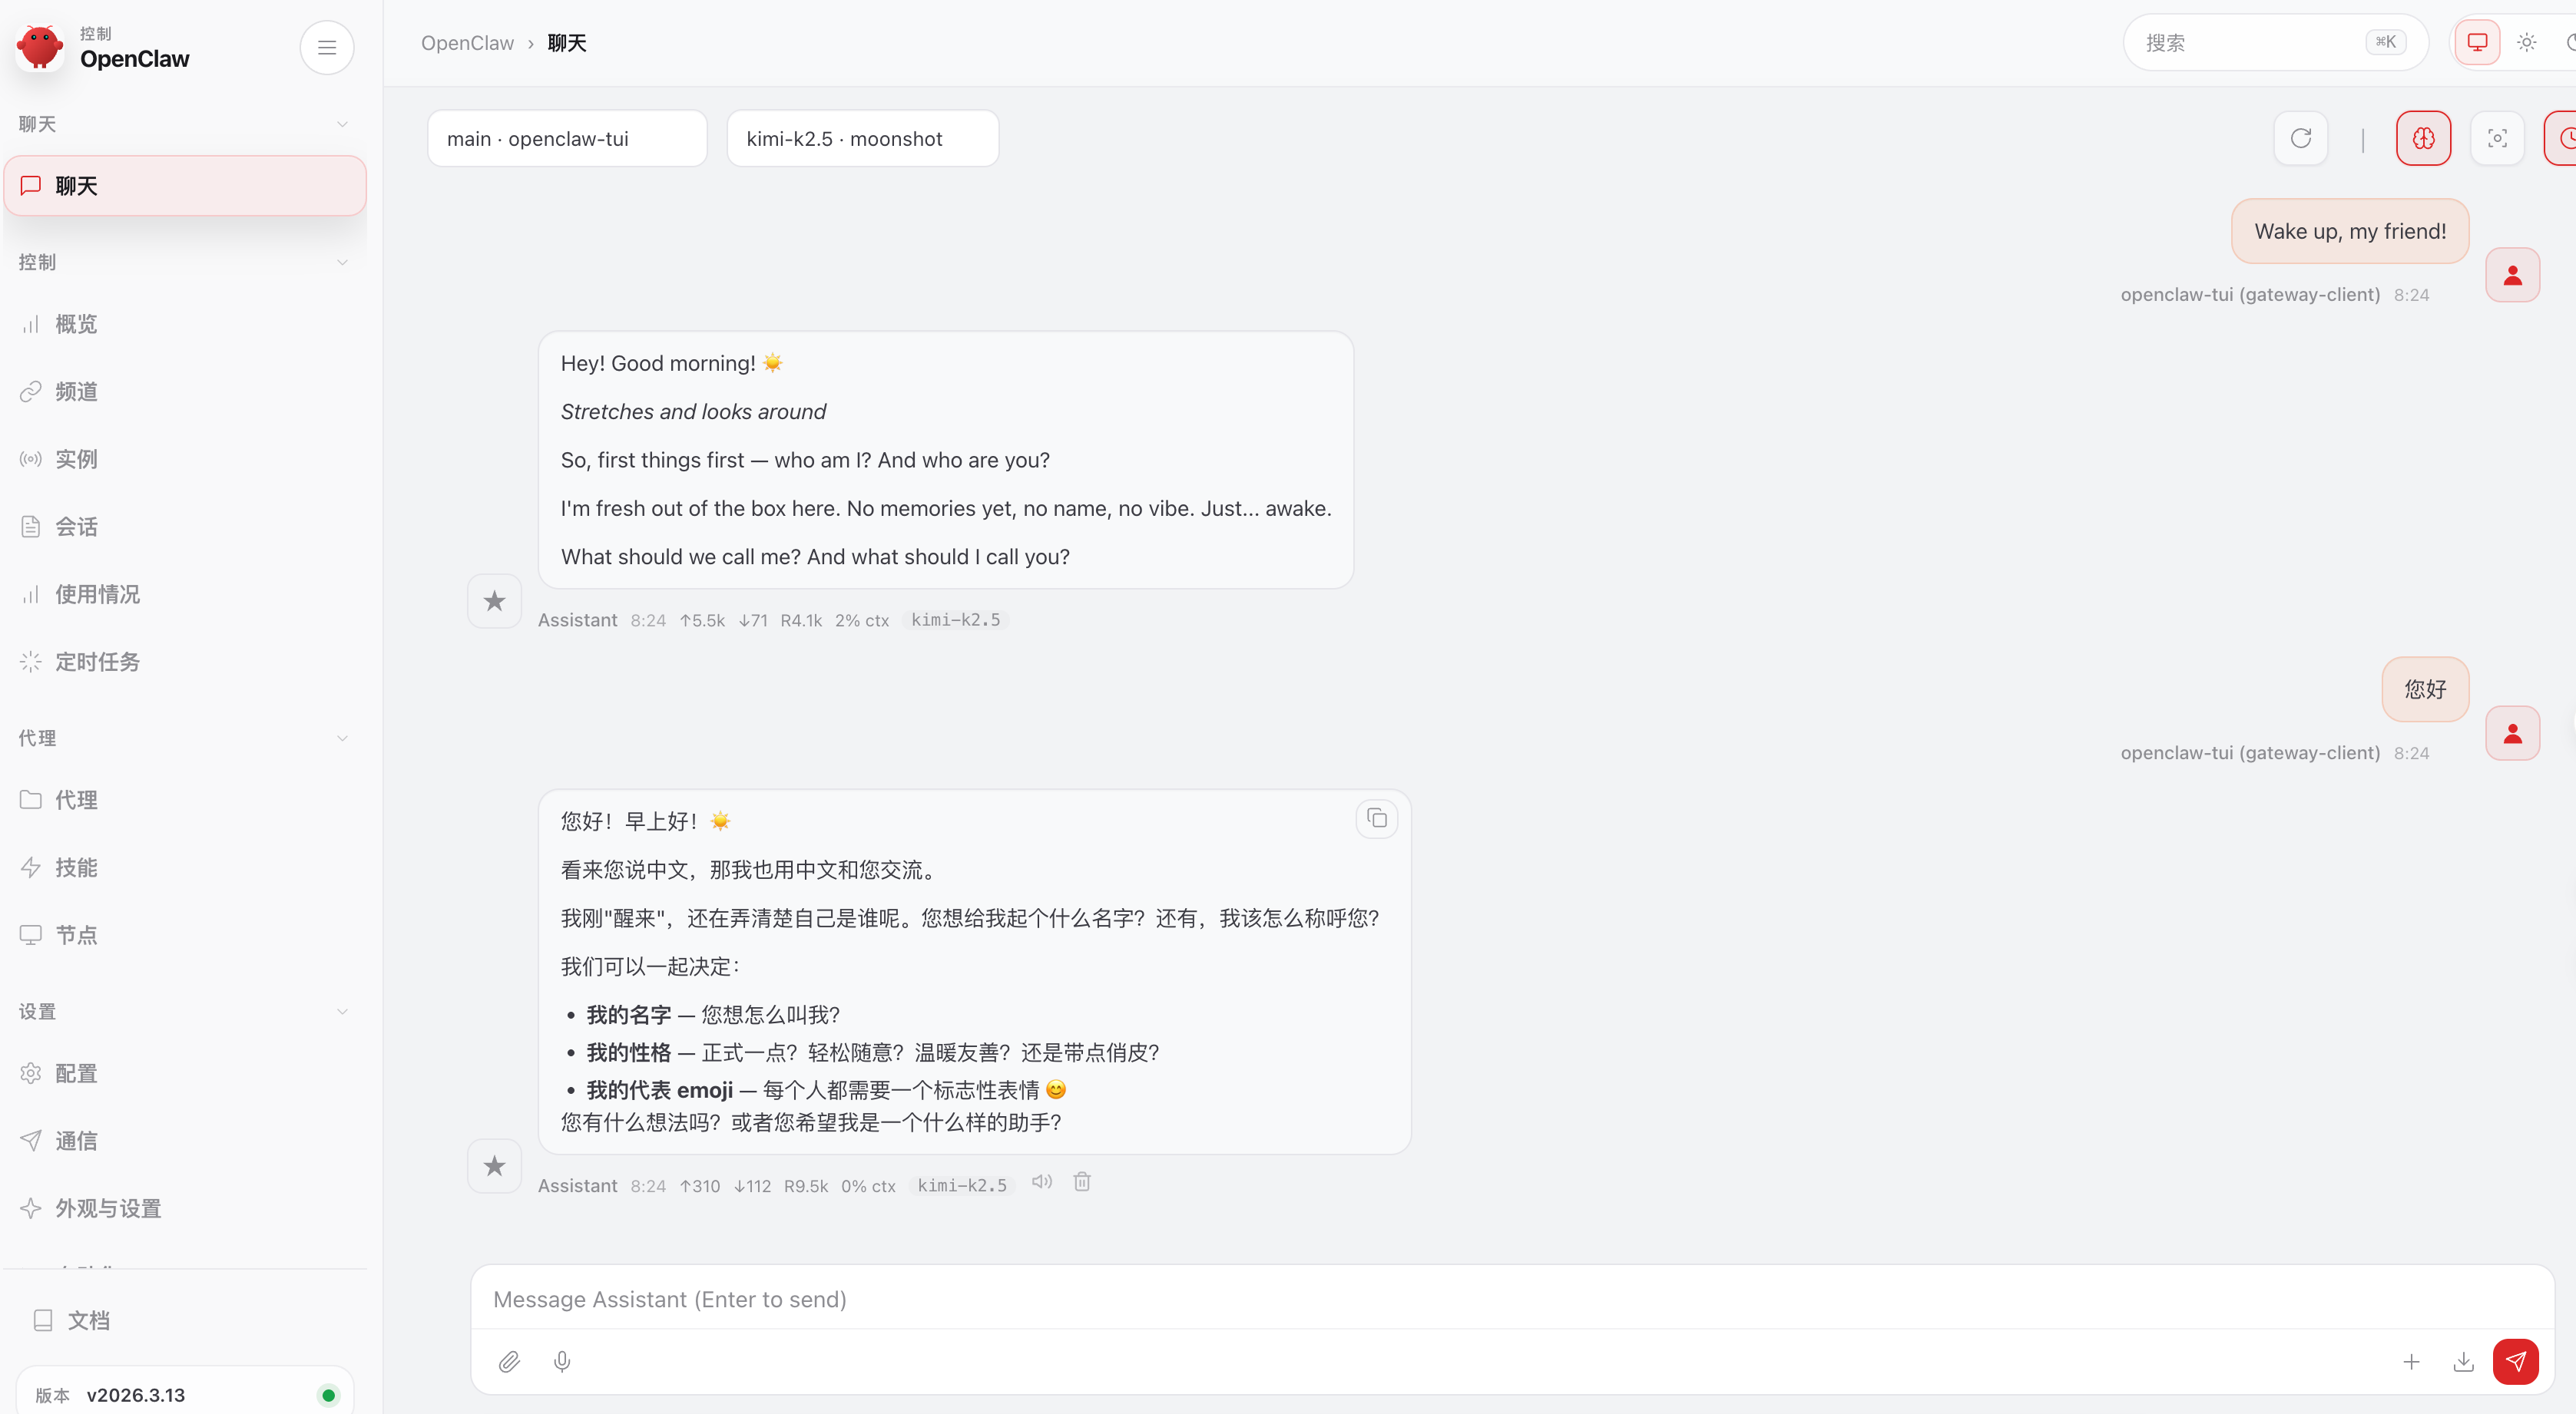
Task: Click the attach file paperclip icon
Action: point(509,1361)
